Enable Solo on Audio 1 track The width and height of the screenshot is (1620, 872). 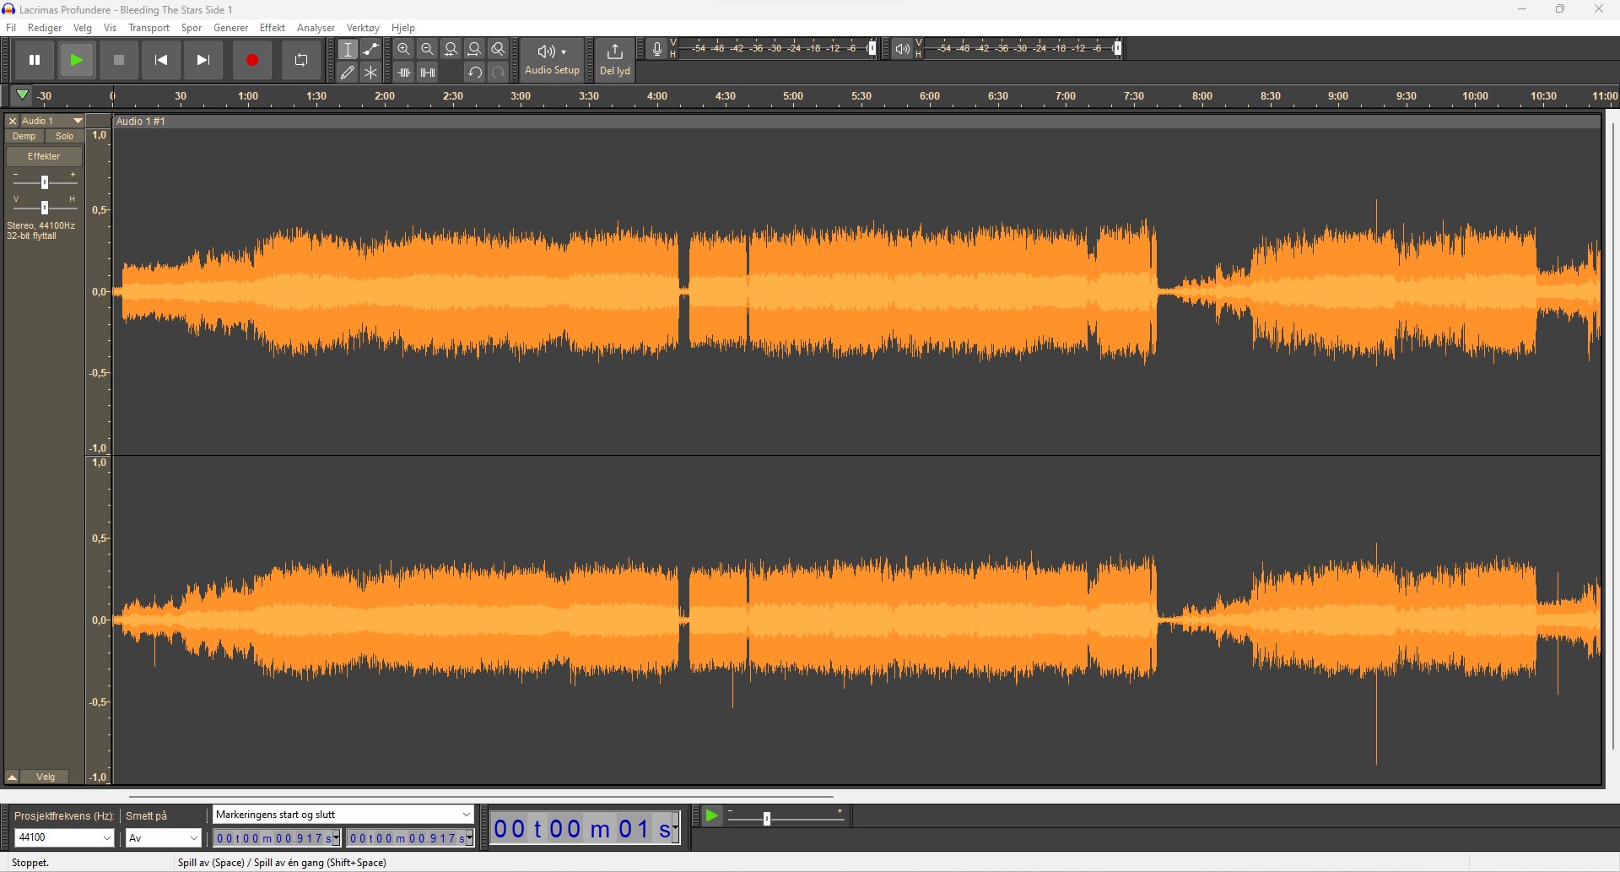point(64,137)
